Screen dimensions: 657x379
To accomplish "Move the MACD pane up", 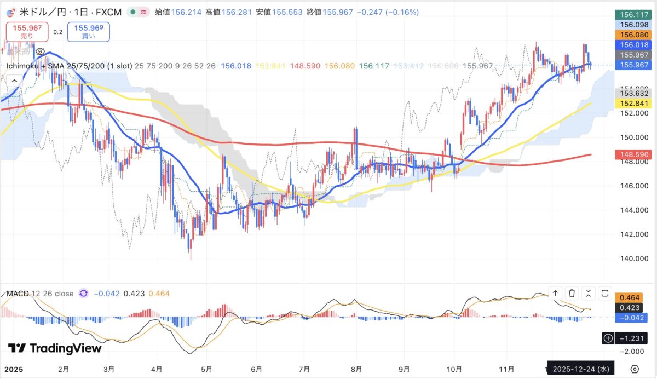I will 555,294.
